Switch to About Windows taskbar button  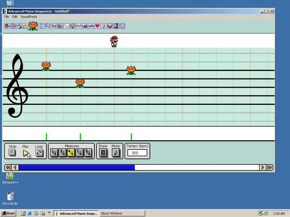point(122,213)
